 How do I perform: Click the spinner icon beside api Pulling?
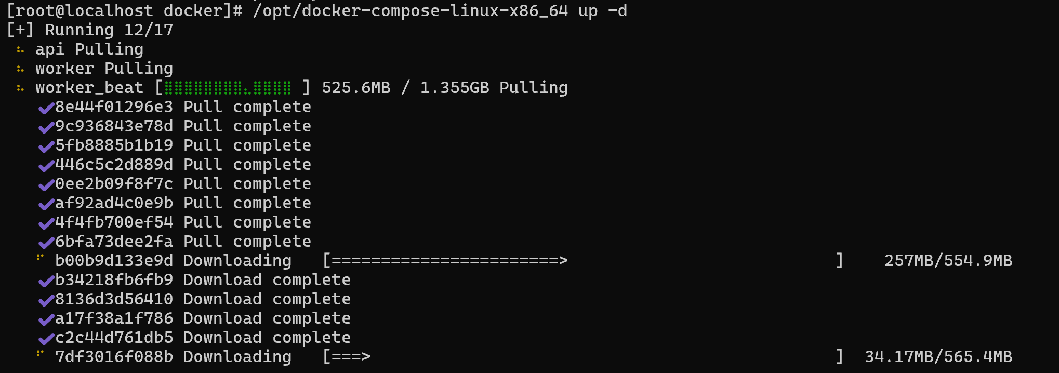[20, 50]
